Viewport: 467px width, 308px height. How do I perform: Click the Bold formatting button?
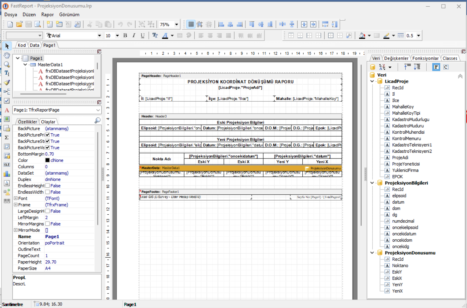tap(125, 36)
